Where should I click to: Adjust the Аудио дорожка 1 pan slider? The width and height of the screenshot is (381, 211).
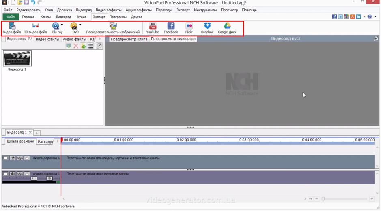(50, 178)
